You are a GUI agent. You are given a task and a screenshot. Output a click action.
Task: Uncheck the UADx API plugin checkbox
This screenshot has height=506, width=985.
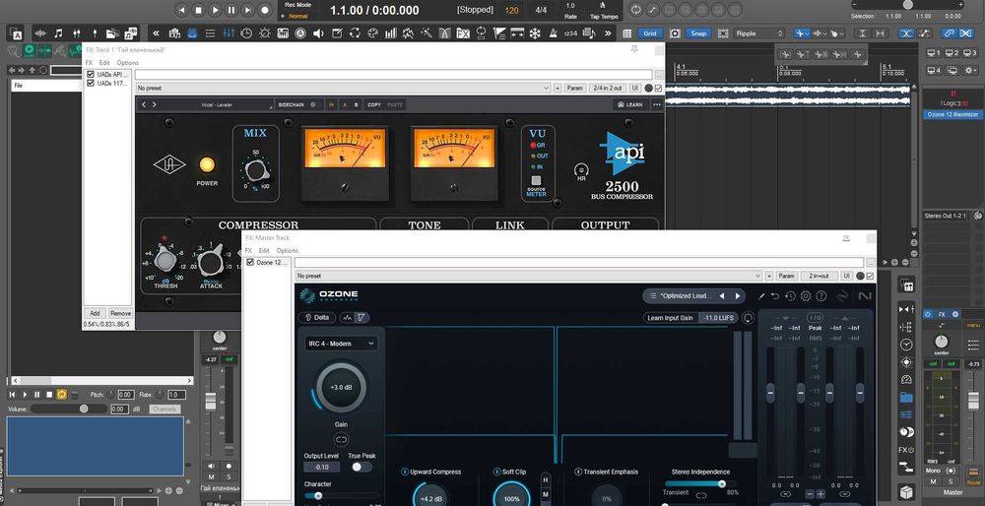91,74
